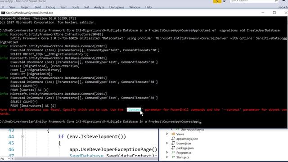Click the send feedback icon

point(225,1)
